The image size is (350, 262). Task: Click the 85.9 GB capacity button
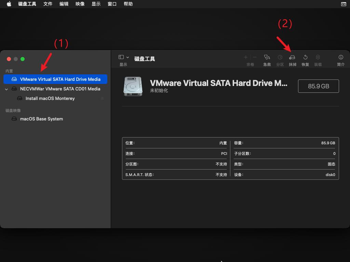point(318,86)
